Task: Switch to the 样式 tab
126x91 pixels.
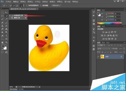Action: (103, 27)
